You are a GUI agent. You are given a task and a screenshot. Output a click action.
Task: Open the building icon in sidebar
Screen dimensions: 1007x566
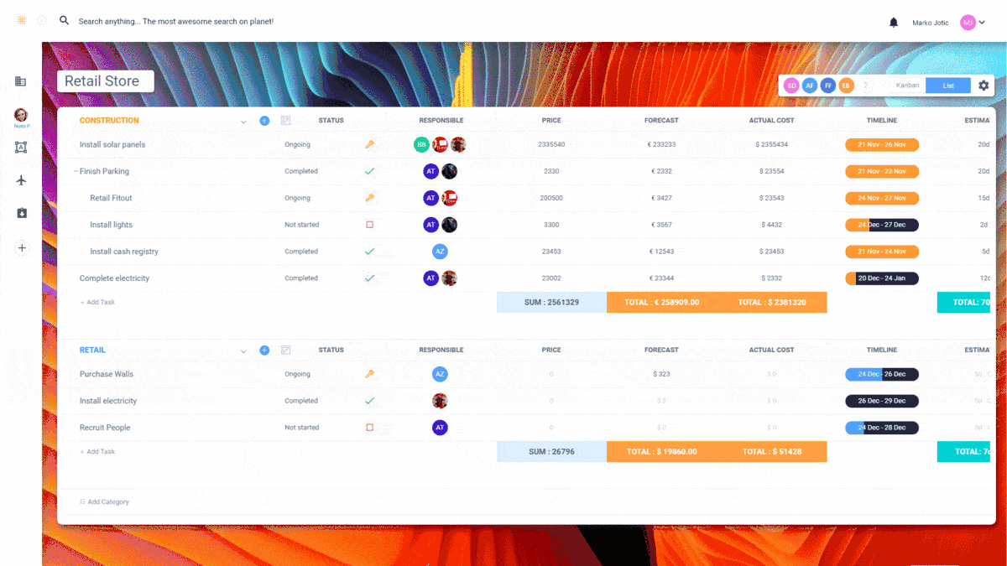click(21, 81)
